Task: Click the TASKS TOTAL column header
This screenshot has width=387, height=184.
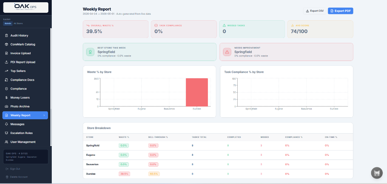Action: pos(199,137)
